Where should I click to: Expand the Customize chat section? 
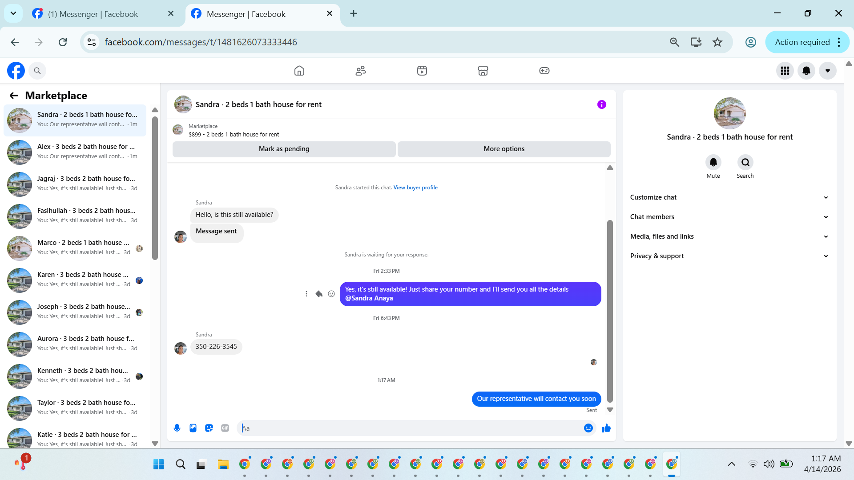[729, 197]
